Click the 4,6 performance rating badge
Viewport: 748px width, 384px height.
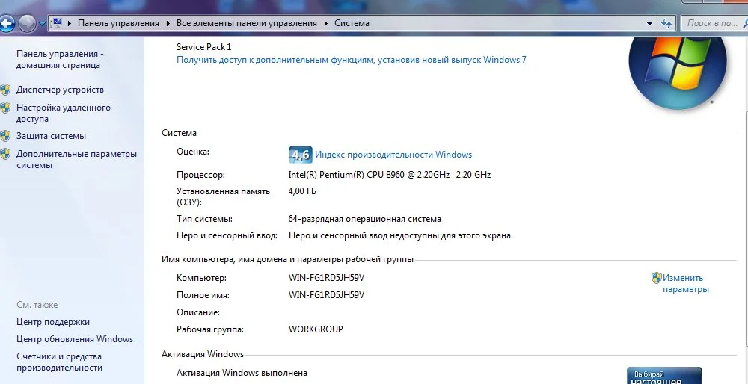(x=301, y=155)
